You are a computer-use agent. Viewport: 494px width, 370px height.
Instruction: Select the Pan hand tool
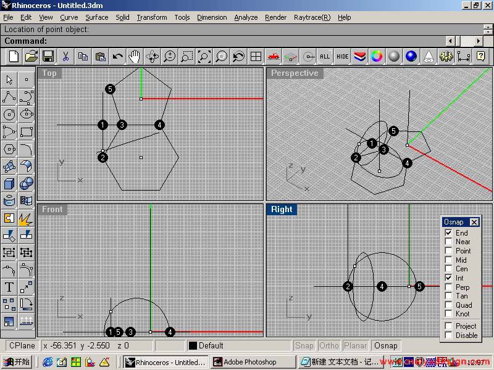point(135,57)
